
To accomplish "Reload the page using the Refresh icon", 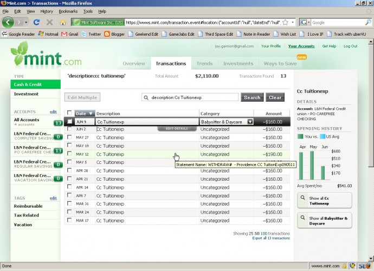I will tap(36, 22).
